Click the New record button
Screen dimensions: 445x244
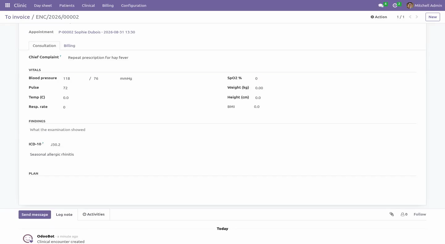[433, 17]
